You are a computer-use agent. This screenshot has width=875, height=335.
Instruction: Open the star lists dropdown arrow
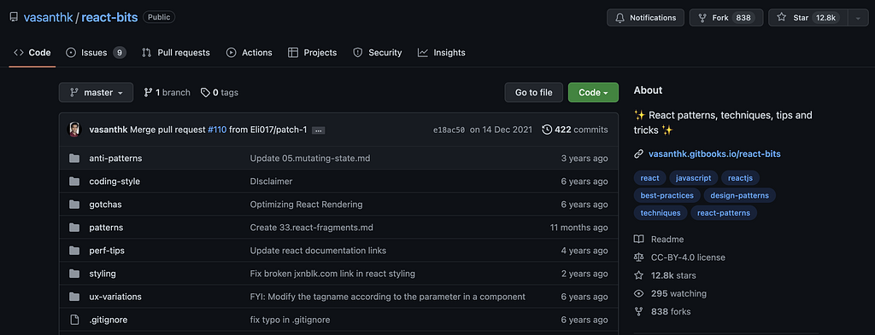click(858, 18)
